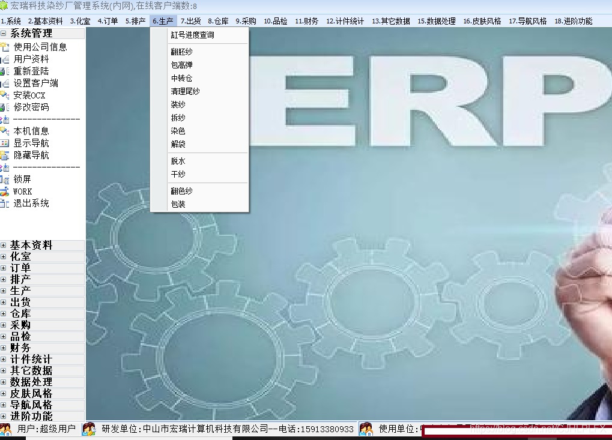Click the 重新登陆 icon

point(5,71)
